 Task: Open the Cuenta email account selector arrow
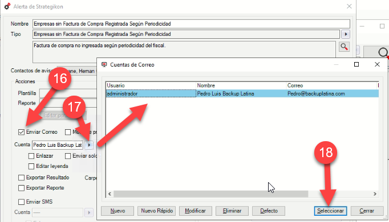coord(89,145)
